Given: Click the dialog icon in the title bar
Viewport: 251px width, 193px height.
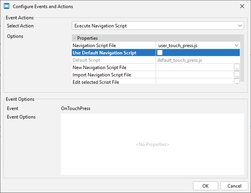Looking at the screenshot, I should 7,6.
